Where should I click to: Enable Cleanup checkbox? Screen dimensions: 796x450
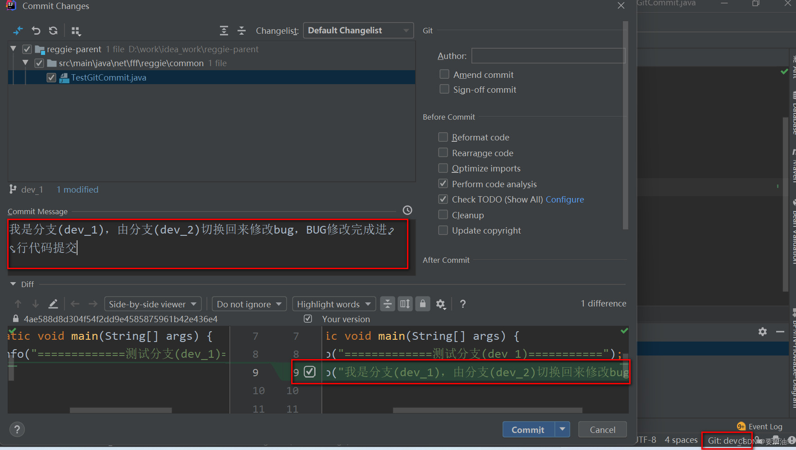(x=443, y=215)
